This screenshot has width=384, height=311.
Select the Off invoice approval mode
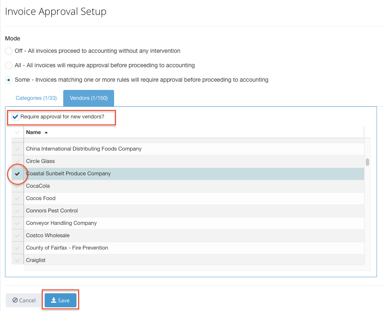[8, 51]
